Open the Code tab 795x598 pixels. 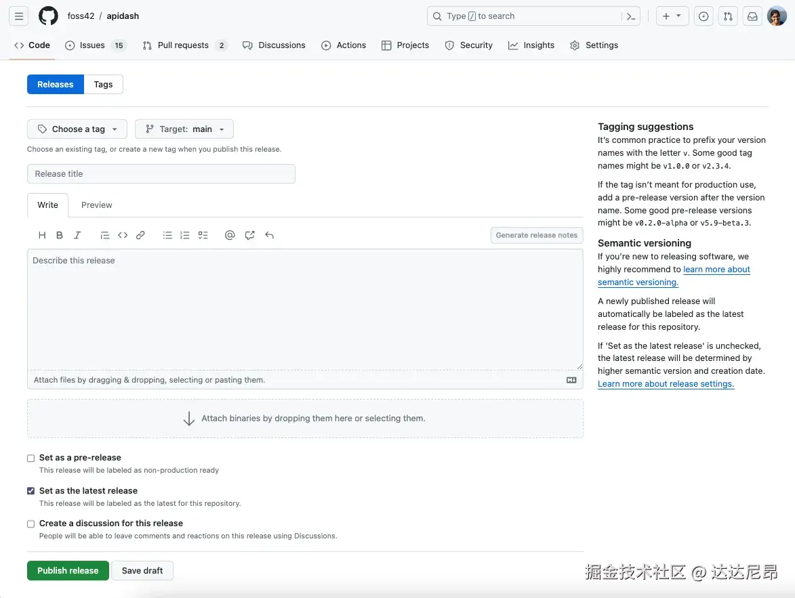pos(33,45)
